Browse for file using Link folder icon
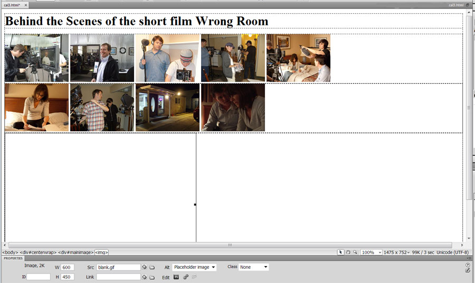 point(152,277)
